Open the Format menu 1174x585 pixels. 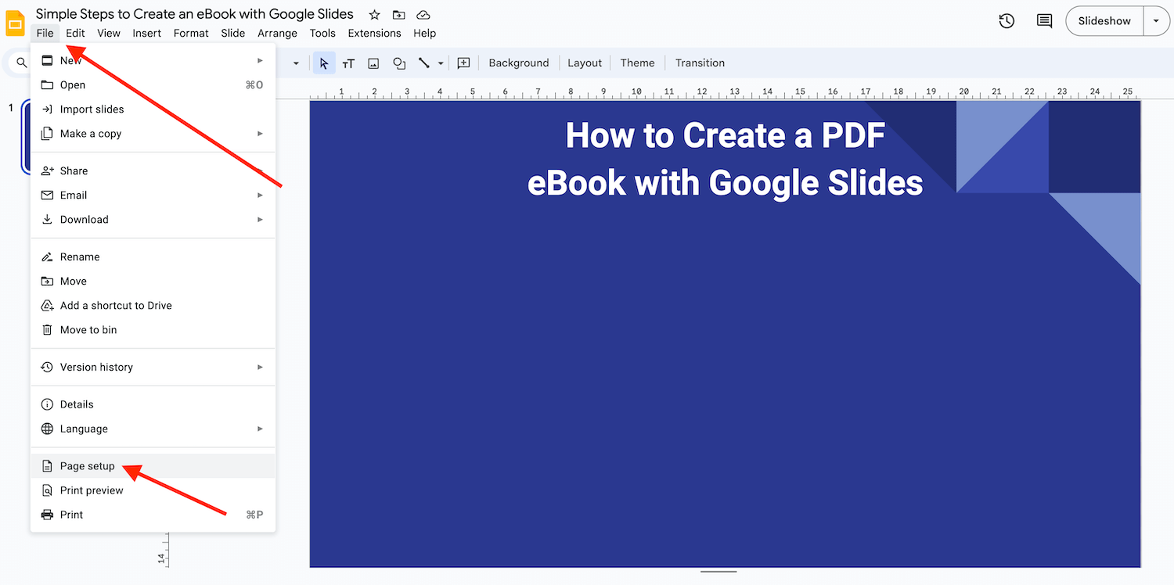pos(191,33)
